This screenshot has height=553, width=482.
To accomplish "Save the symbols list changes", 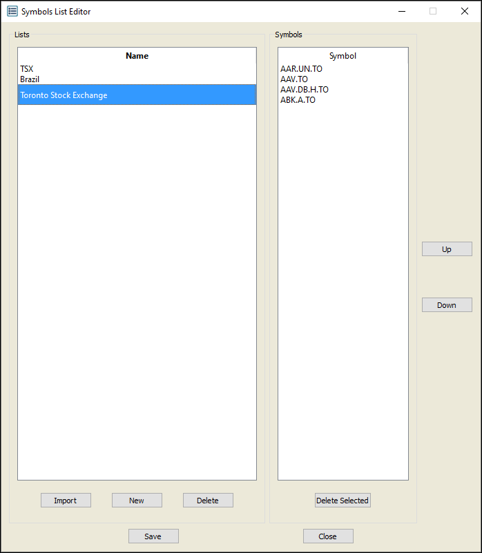I will pos(153,536).
